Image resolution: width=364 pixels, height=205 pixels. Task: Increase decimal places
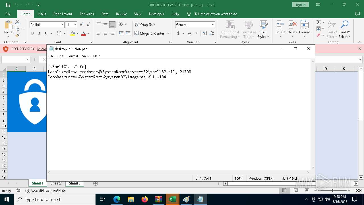(x=205, y=33)
